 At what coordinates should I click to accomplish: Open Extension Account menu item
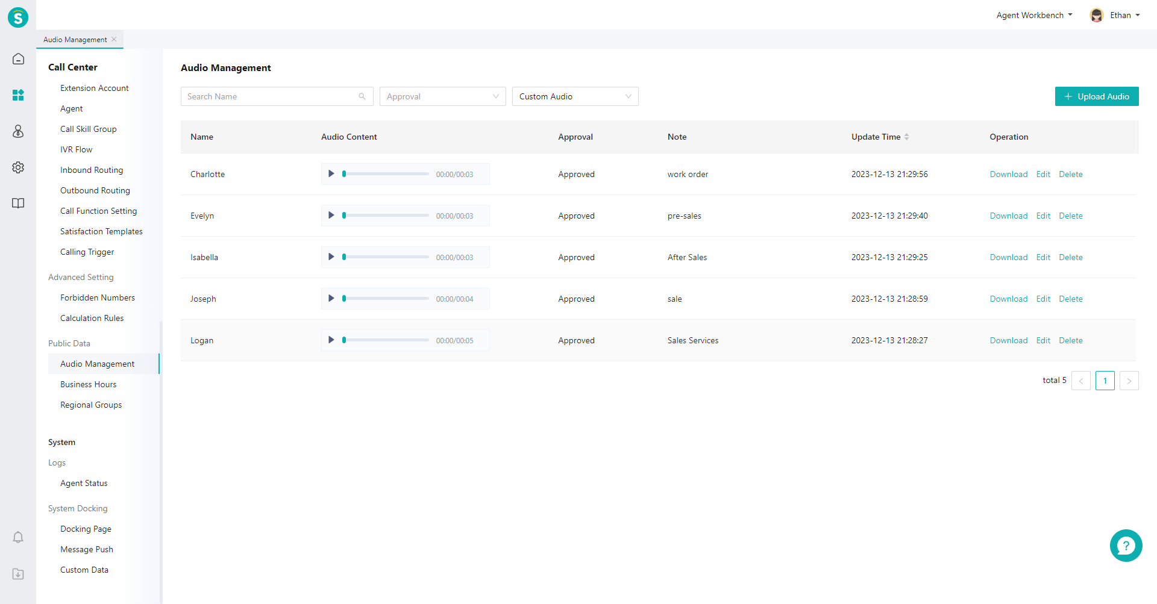(95, 88)
